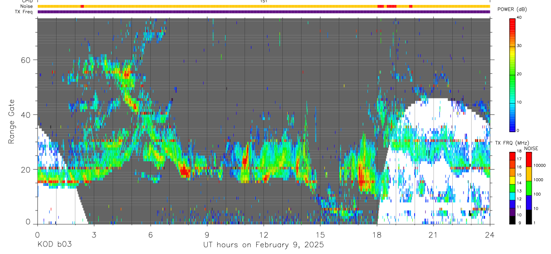Click the '17' label on the TX FRQ scale
Screen dimensions: 551x254
520,159
